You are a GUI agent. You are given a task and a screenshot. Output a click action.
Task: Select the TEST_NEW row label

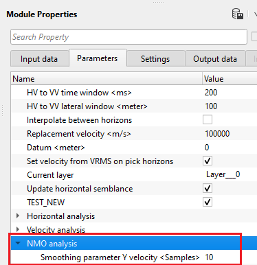point(46,203)
